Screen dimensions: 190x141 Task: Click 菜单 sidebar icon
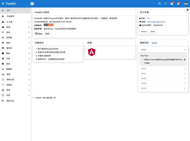tap(3, 64)
